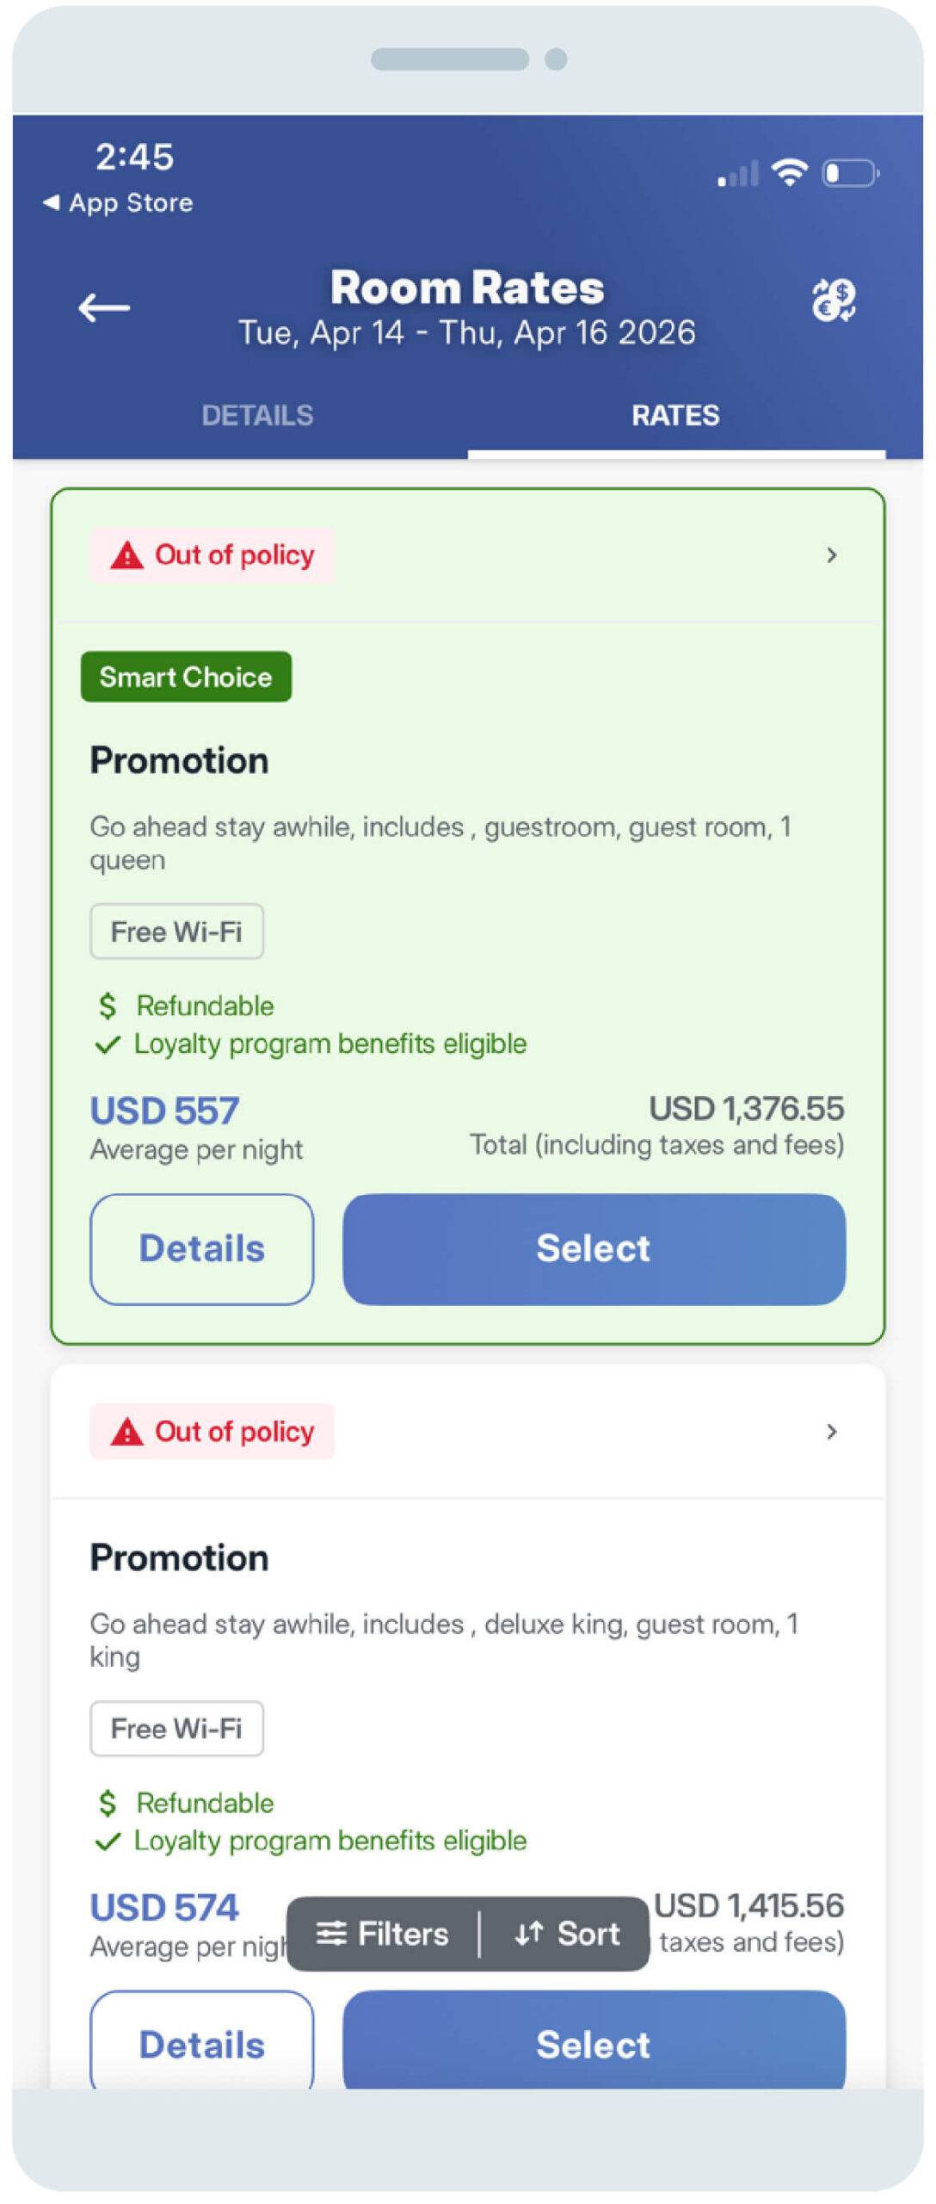The height and width of the screenshot is (2204, 936).
Task: Tap the Filters sliders icon
Action: [x=331, y=1932]
